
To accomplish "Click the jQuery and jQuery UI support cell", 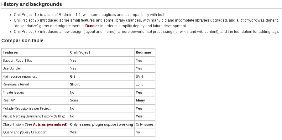I will click(35, 132).
